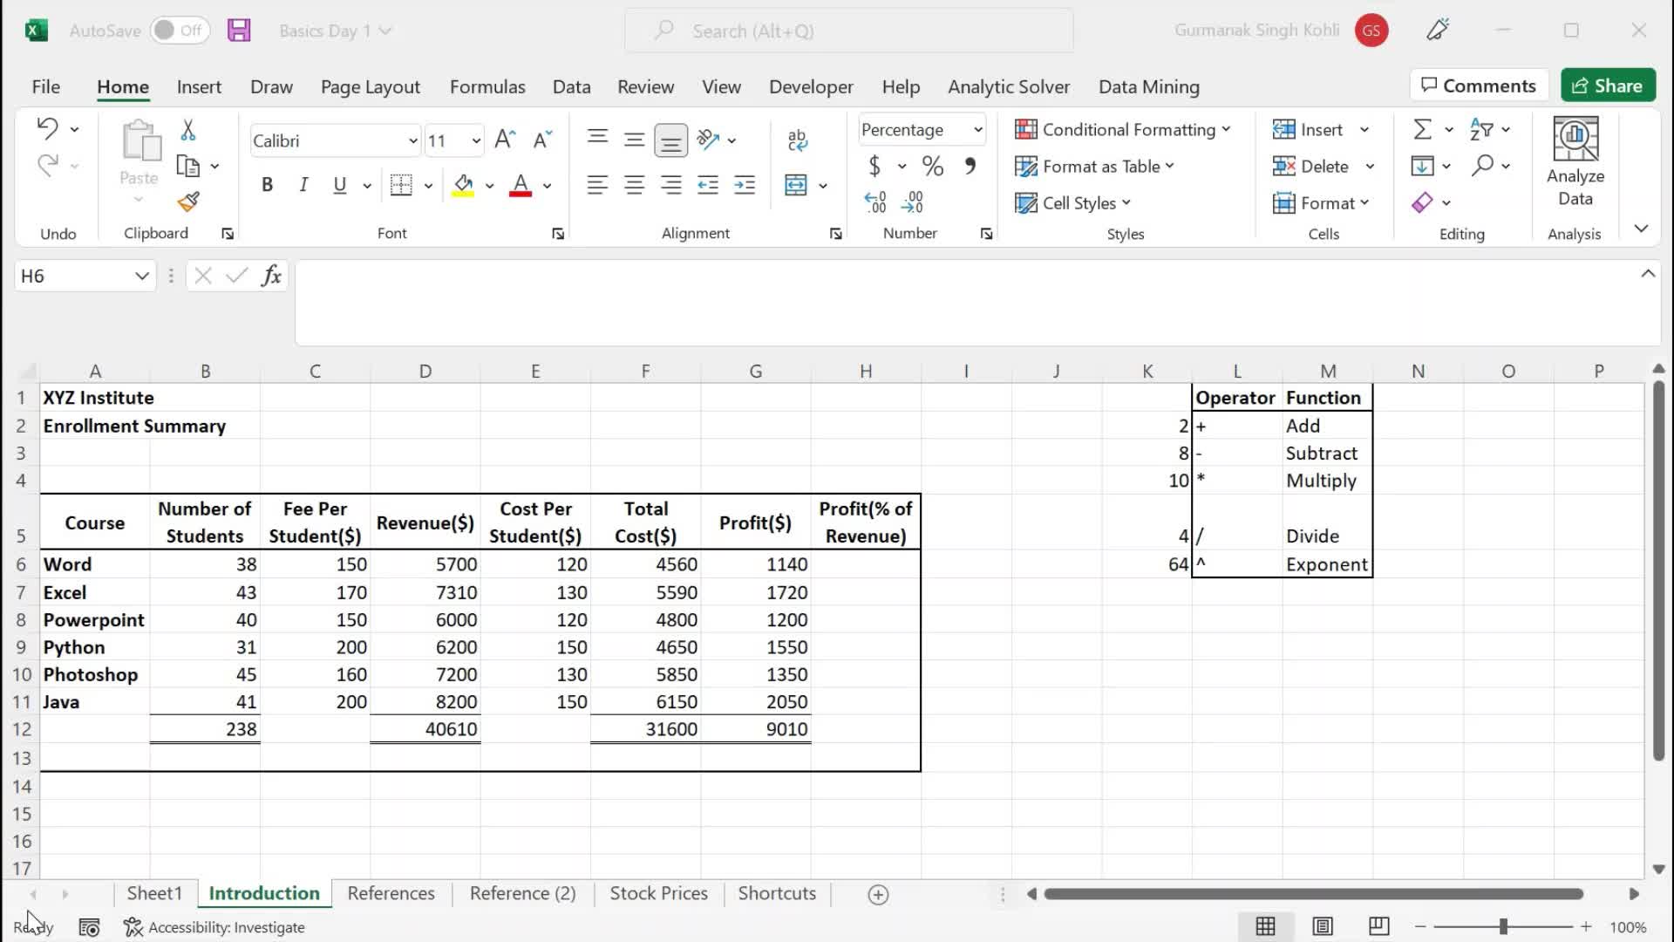Click the Decrease Decimal icon
1674x942 pixels.
912,202
